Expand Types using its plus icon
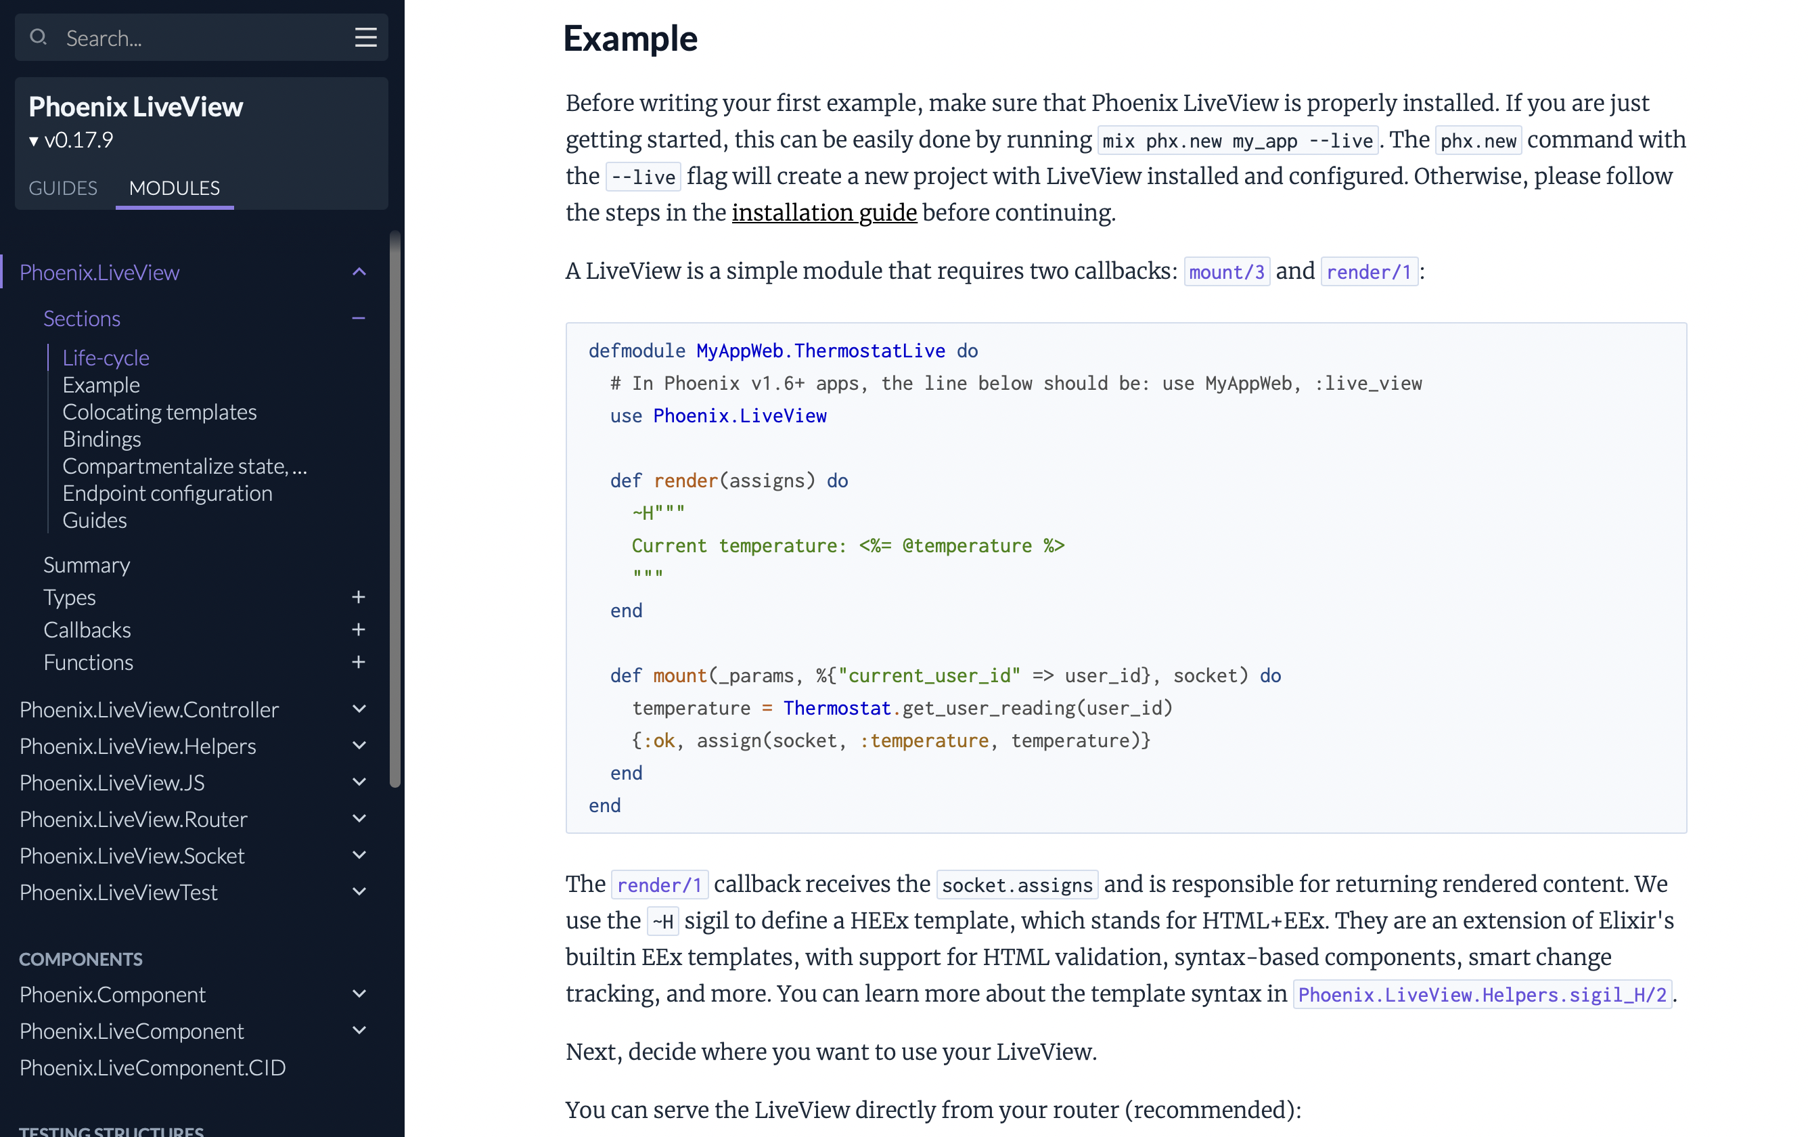The height and width of the screenshot is (1137, 1808). pos(359,597)
